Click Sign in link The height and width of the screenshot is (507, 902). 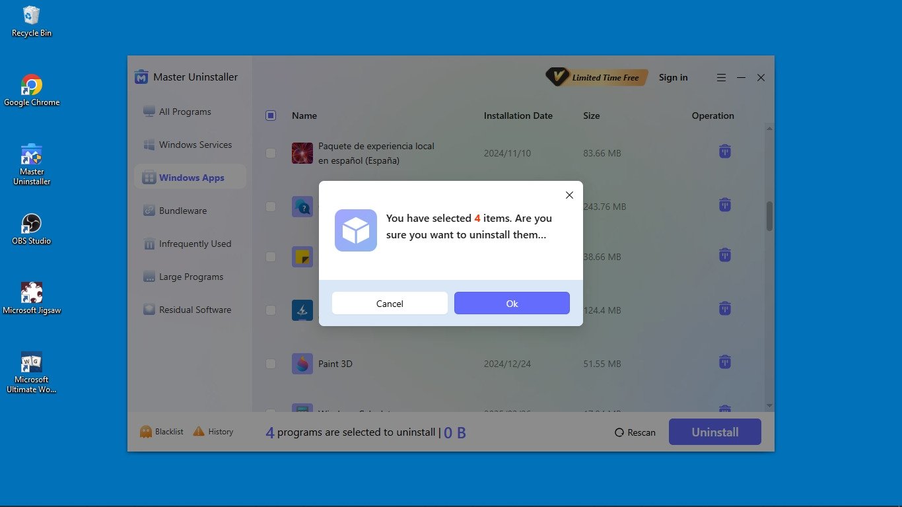673,78
